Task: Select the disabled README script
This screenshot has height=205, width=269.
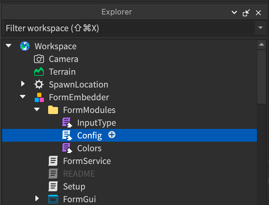Action: pos(79,174)
